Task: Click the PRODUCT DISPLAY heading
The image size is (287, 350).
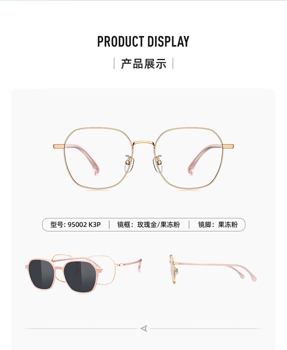Action: (x=143, y=41)
